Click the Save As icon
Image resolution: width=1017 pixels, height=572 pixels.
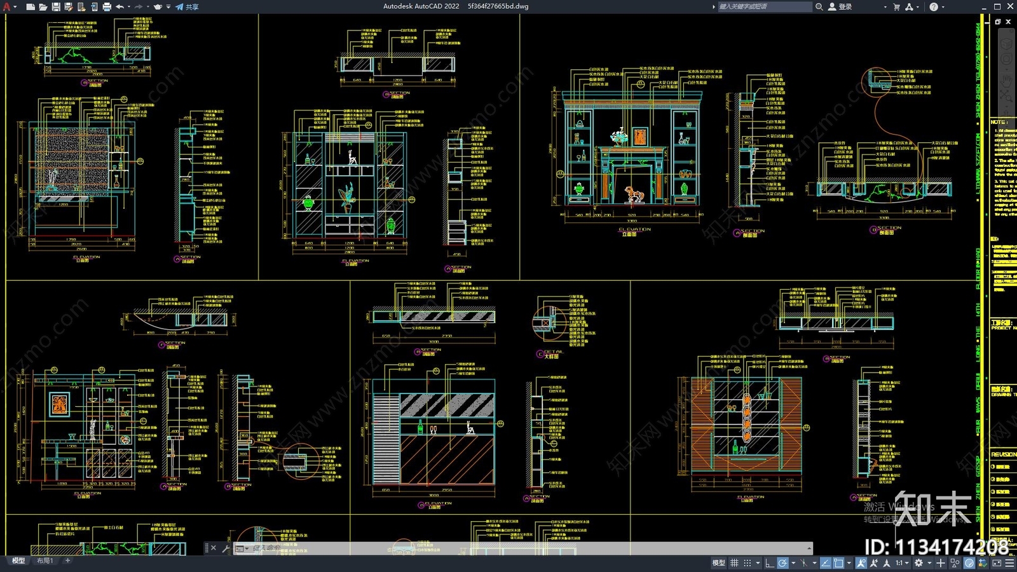tap(69, 7)
